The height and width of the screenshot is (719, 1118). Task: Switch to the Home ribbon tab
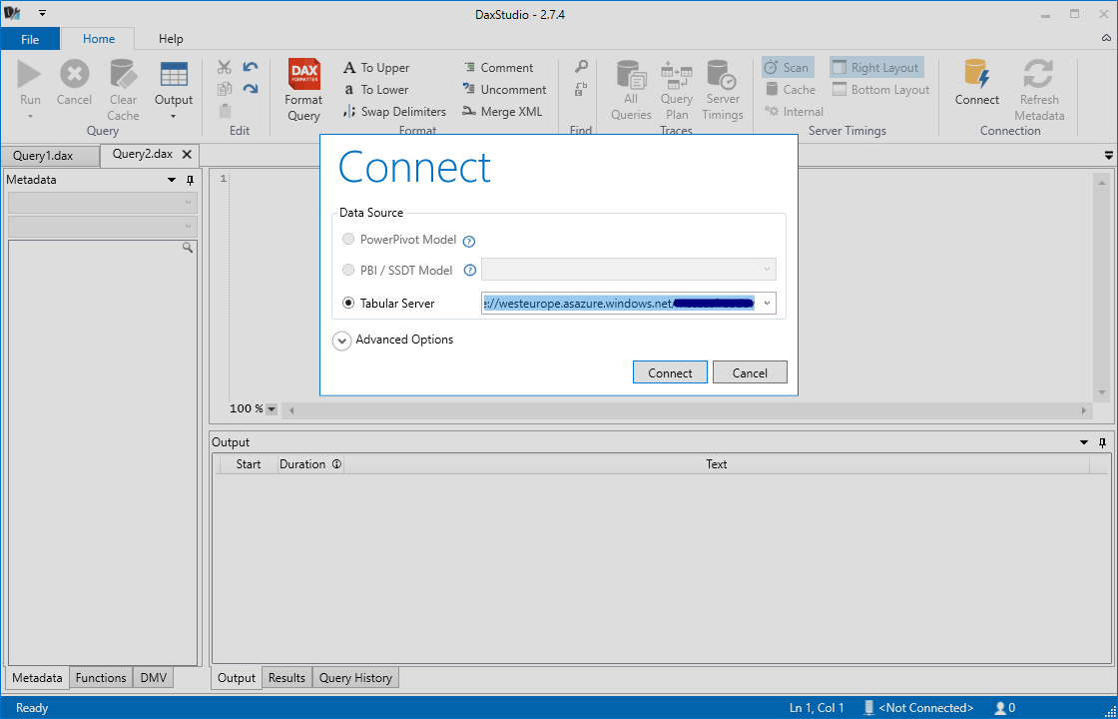tap(99, 39)
